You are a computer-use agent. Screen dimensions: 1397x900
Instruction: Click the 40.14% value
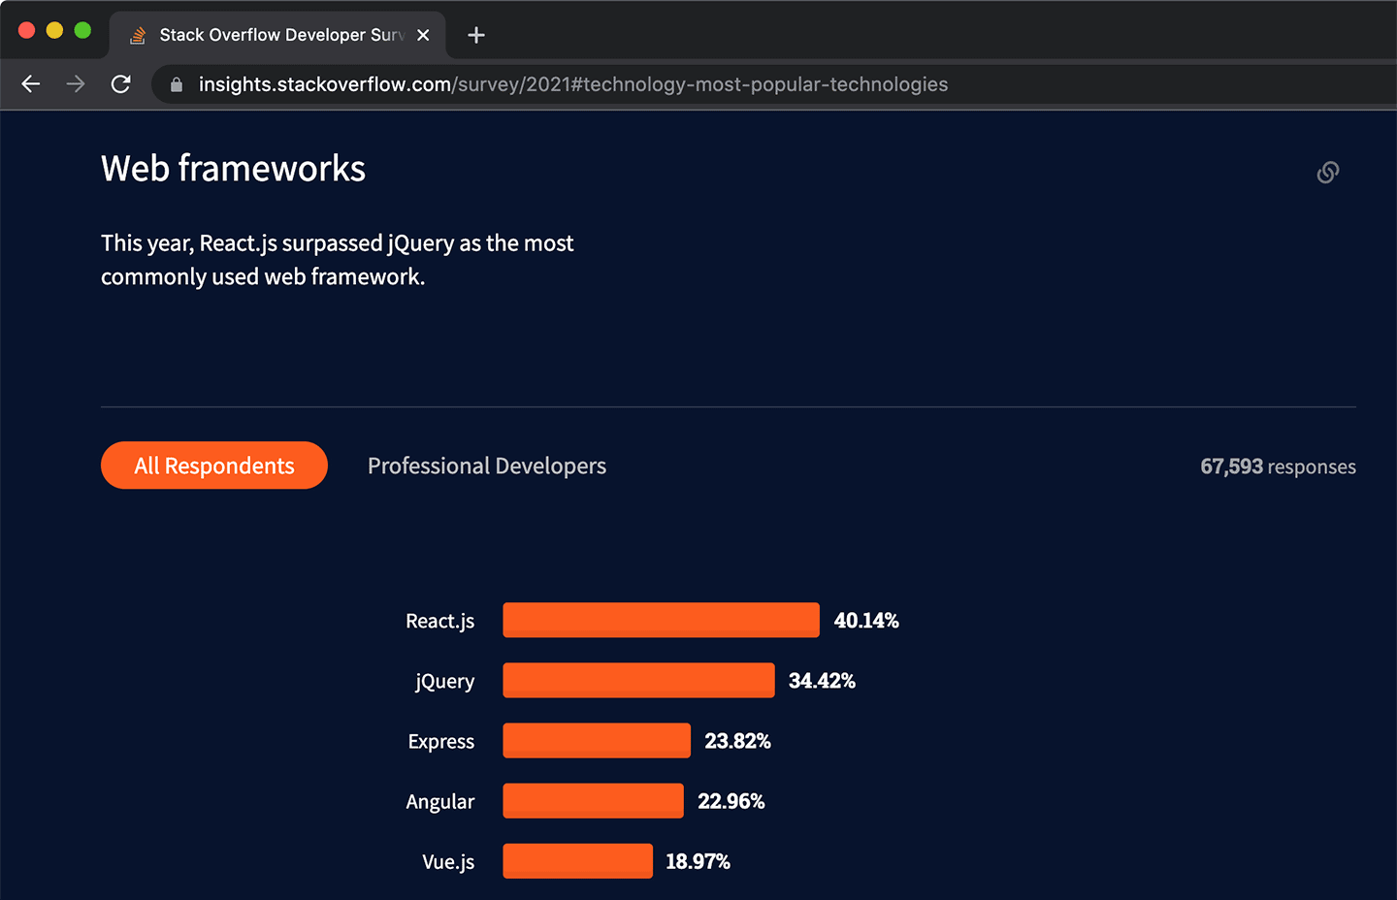(866, 621)
